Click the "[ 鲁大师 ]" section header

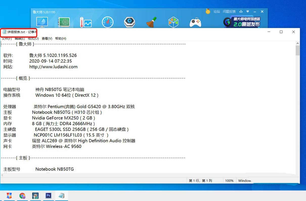point(25,44)
